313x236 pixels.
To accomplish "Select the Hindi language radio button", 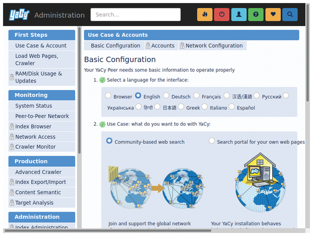I will tap(138, 107).
